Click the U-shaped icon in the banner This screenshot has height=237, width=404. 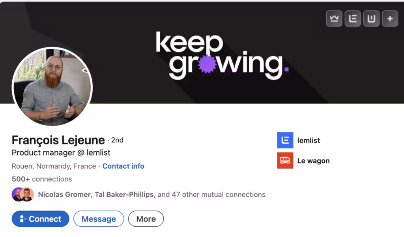(x=371, y=19)
